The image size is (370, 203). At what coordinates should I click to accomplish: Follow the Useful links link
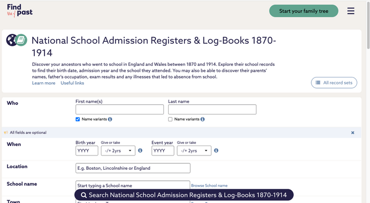72,83
